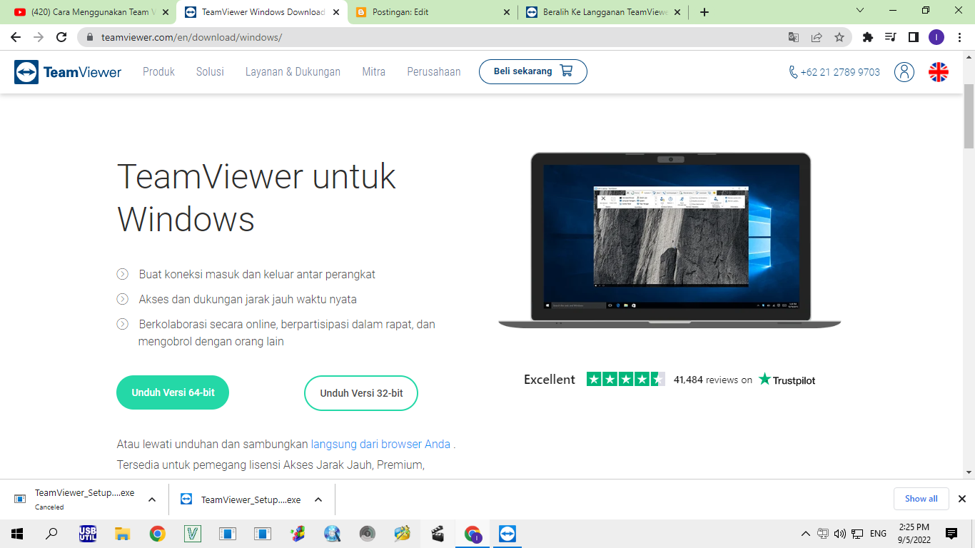Open the tab search chevron in title bar
This screenshot has height=548, width=975.
[x=860, y=11]
